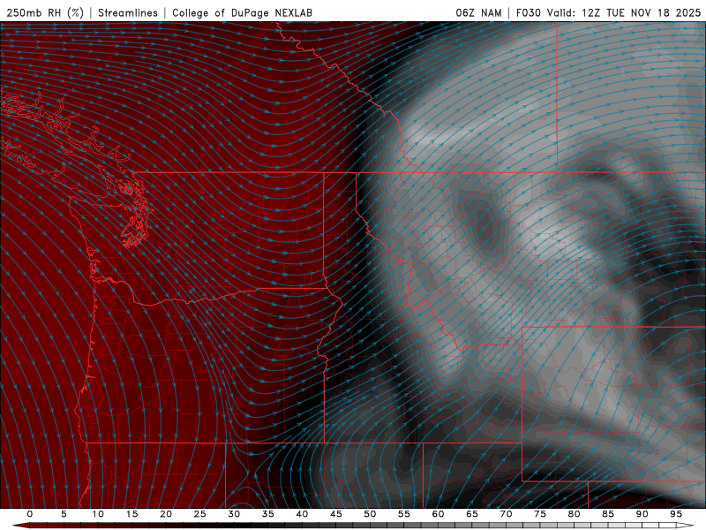The image size is (706, 530).
Task: Click the "0" value on the color scale
Action: point(30,514)
